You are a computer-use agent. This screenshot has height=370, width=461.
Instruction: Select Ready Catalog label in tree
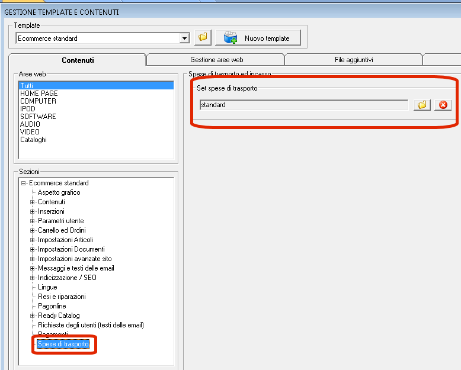click(59, 316)
